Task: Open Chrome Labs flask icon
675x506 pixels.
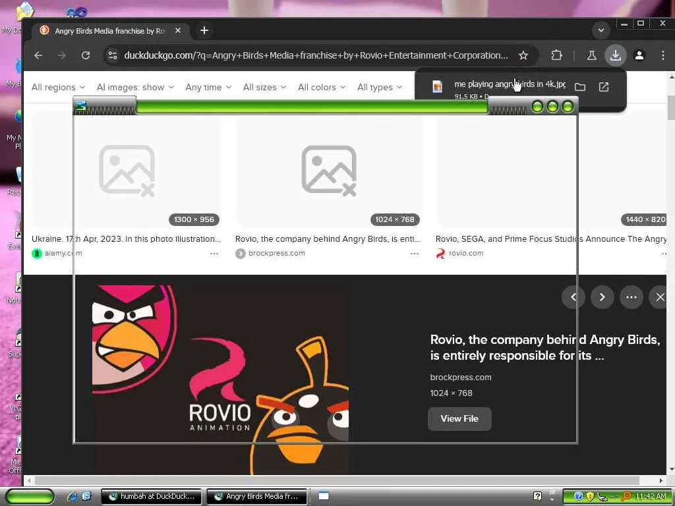Action: 592,55
